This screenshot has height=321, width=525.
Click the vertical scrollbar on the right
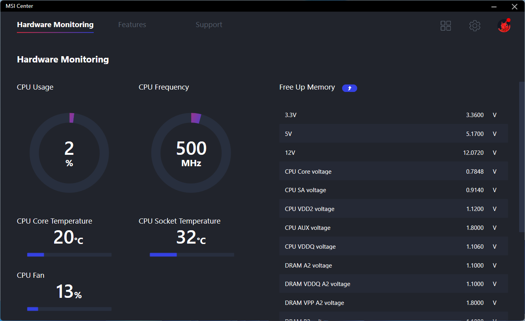click(x=521, y=157)
